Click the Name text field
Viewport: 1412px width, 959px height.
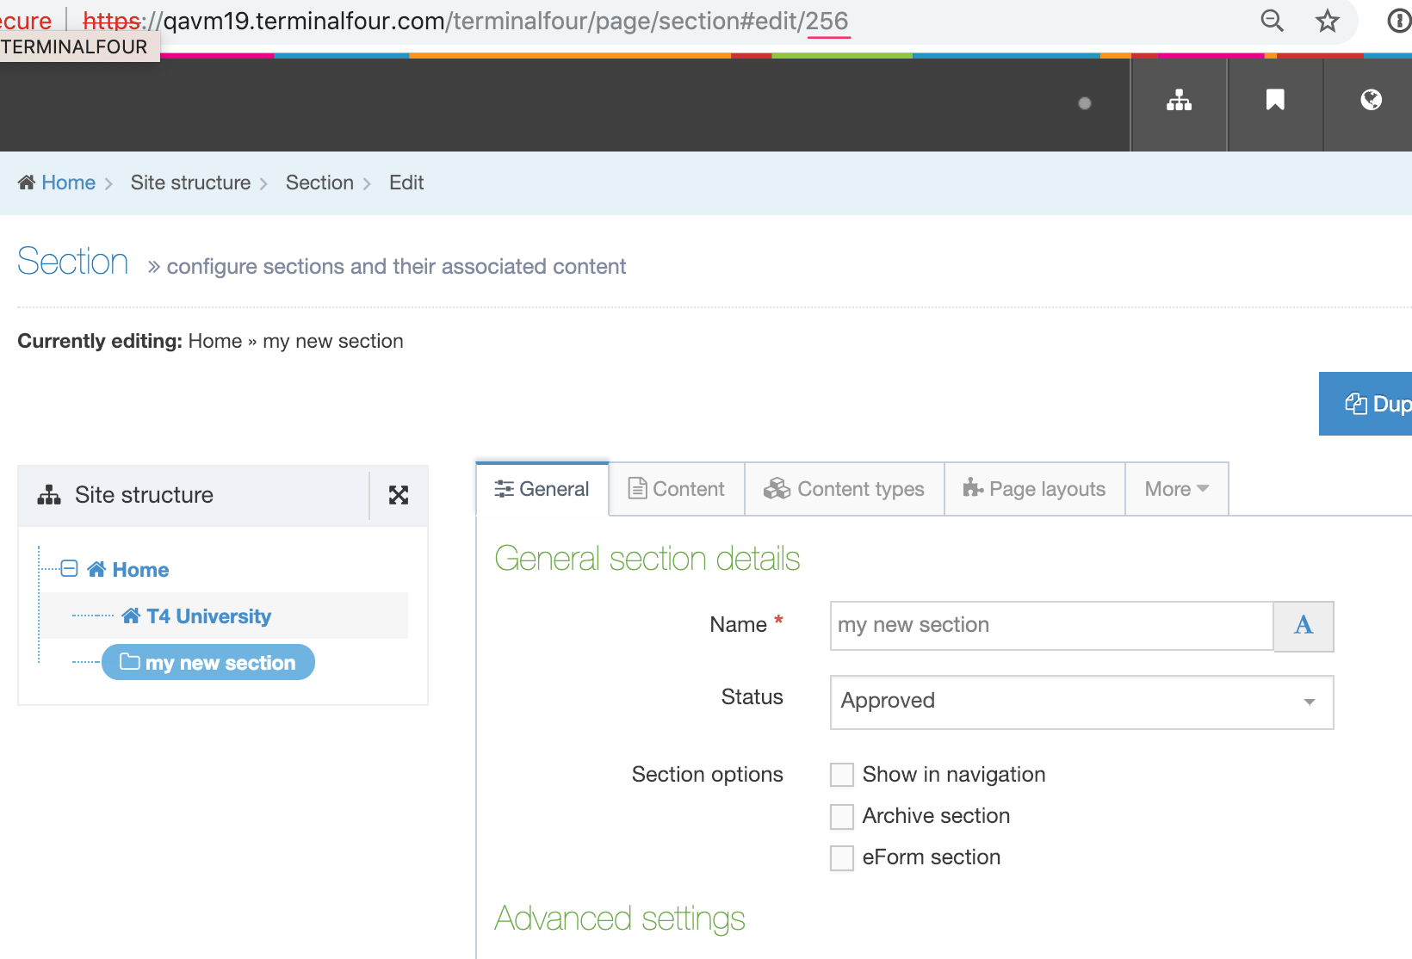click(1050, 626)
